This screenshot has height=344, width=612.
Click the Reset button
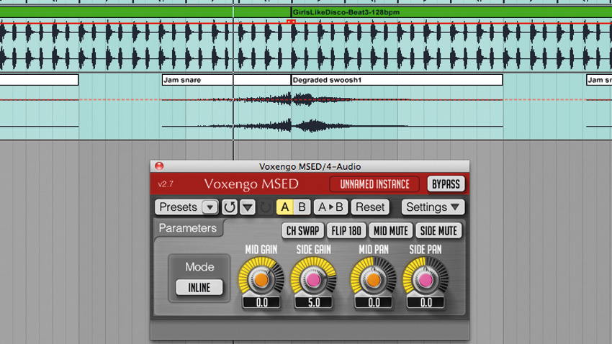(x=369, y=207)
